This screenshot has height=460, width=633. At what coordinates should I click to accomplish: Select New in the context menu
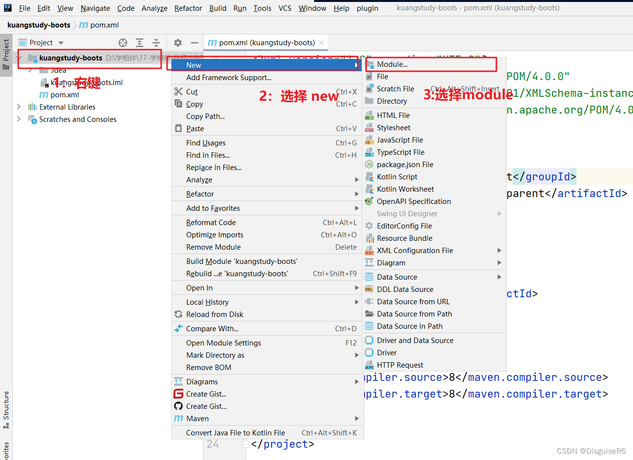click(267, 65)
